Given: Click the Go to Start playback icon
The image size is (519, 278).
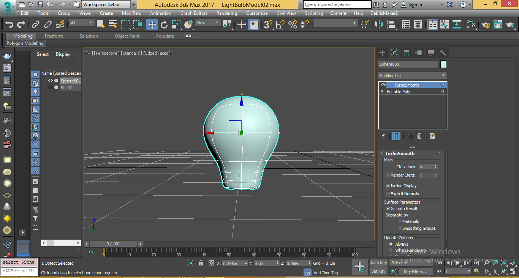Looking at the screenshot, I should 440,262.
